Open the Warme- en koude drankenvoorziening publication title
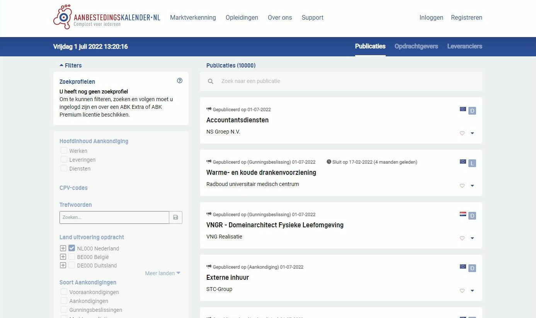Screen dimensions: 536x318 point(261,173)
